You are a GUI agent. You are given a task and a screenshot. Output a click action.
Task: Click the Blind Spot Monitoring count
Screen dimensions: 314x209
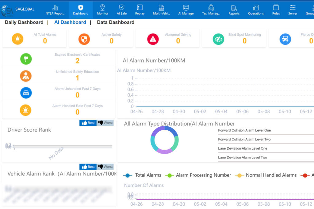[244, 41]
